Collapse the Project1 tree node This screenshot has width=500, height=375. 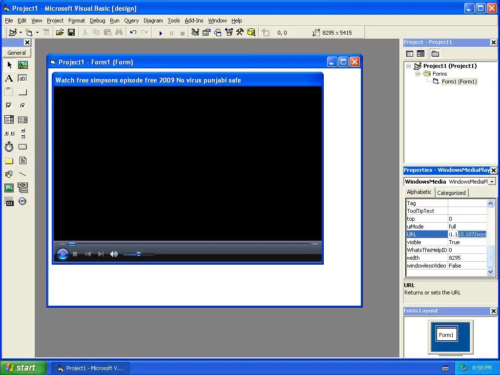409,66
